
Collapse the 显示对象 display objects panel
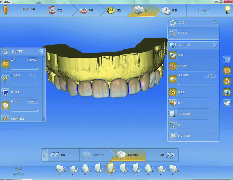[41, 51]
